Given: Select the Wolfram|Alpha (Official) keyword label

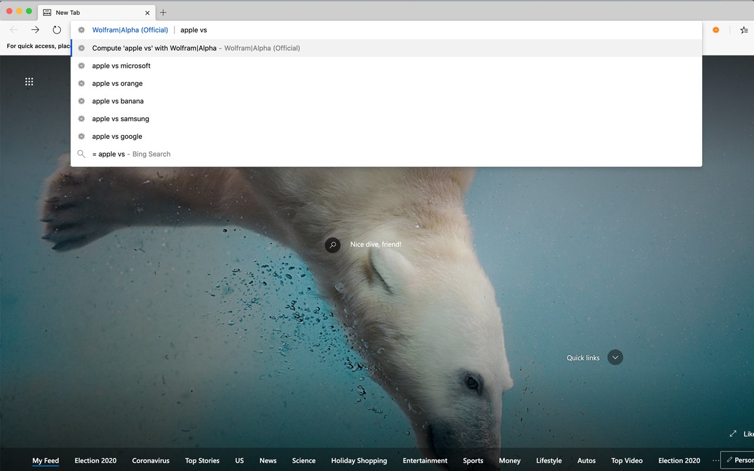Looking at the screenshot, I should click(130, 30).
